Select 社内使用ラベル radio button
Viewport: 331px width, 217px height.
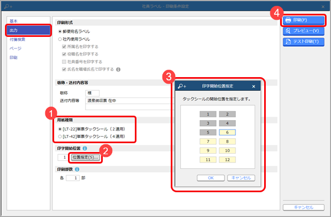(60, 39)
